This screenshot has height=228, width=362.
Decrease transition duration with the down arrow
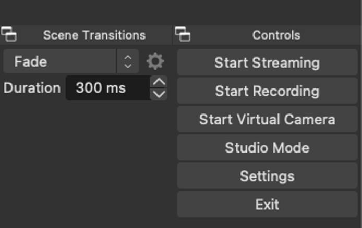pos(159,94)
